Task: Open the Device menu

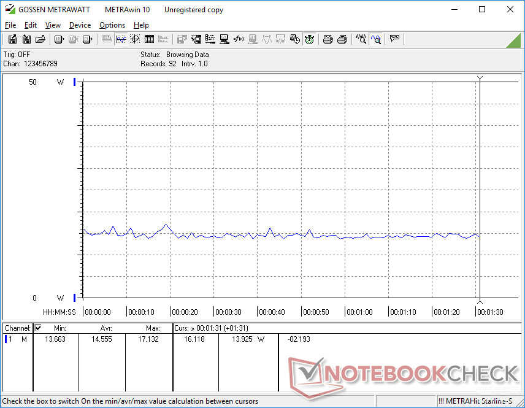Action: point(80,25)
